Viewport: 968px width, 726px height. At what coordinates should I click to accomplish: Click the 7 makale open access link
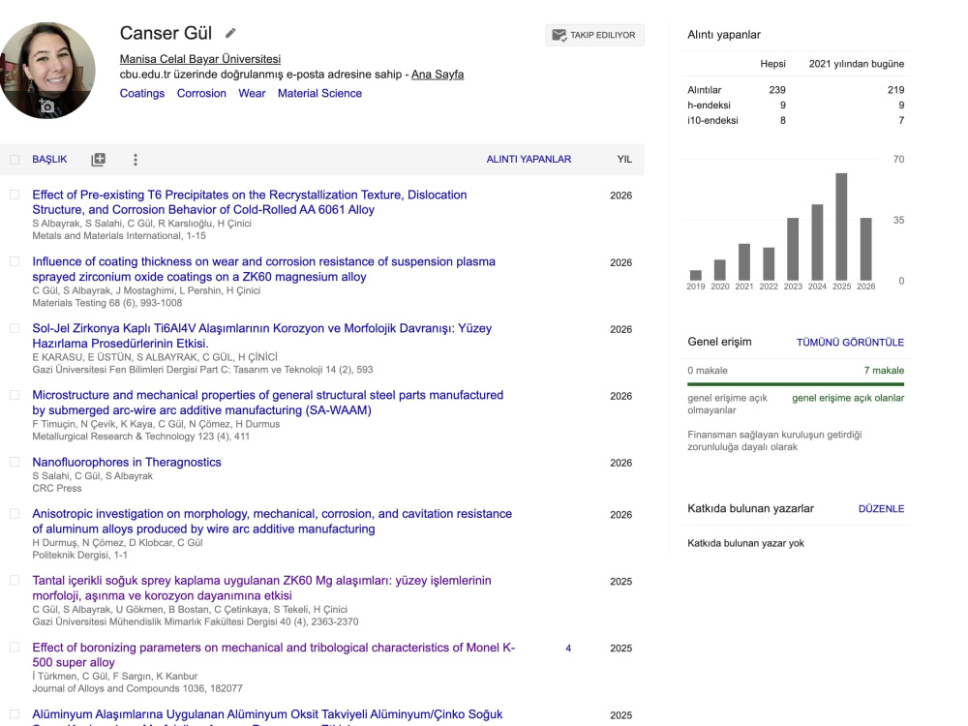(884, 371)
